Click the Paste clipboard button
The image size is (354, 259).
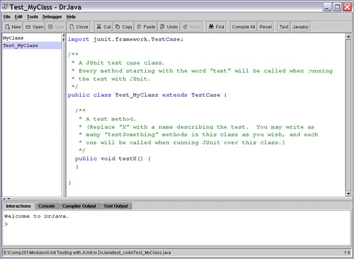pos(146,27)
